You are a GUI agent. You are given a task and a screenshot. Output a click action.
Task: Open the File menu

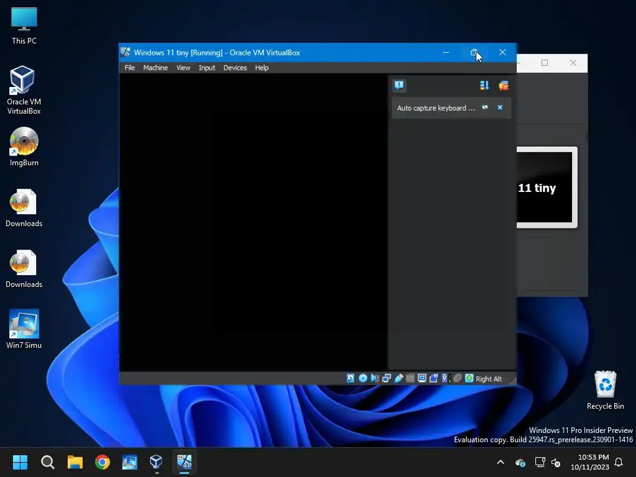tap(130, 68)
